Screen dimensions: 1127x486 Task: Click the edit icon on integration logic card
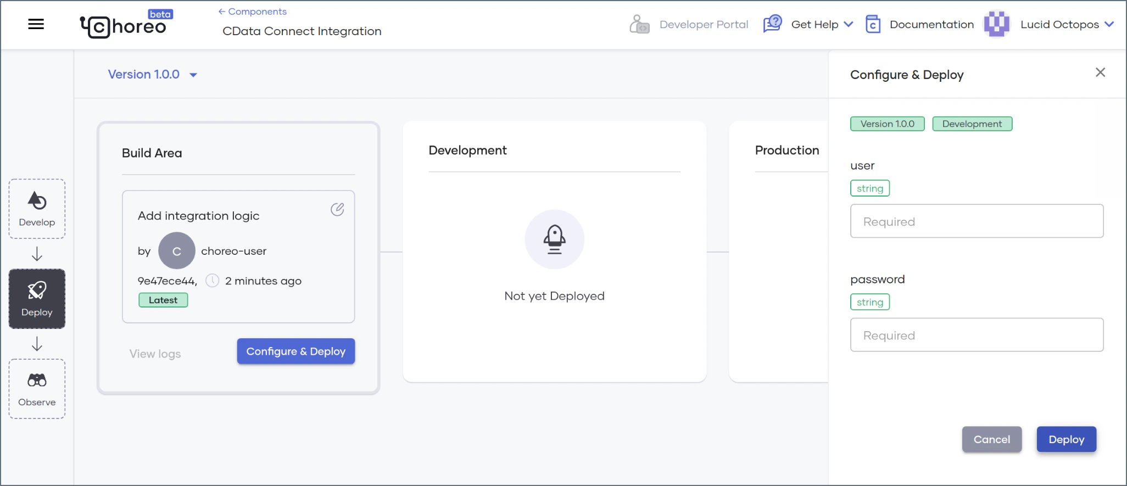337,209
